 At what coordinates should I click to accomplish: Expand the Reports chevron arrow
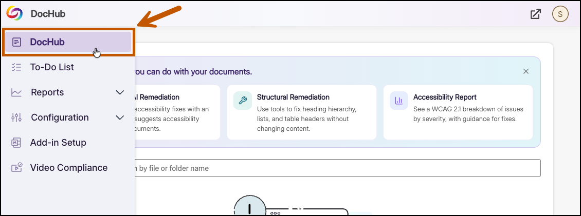[120, 92]
